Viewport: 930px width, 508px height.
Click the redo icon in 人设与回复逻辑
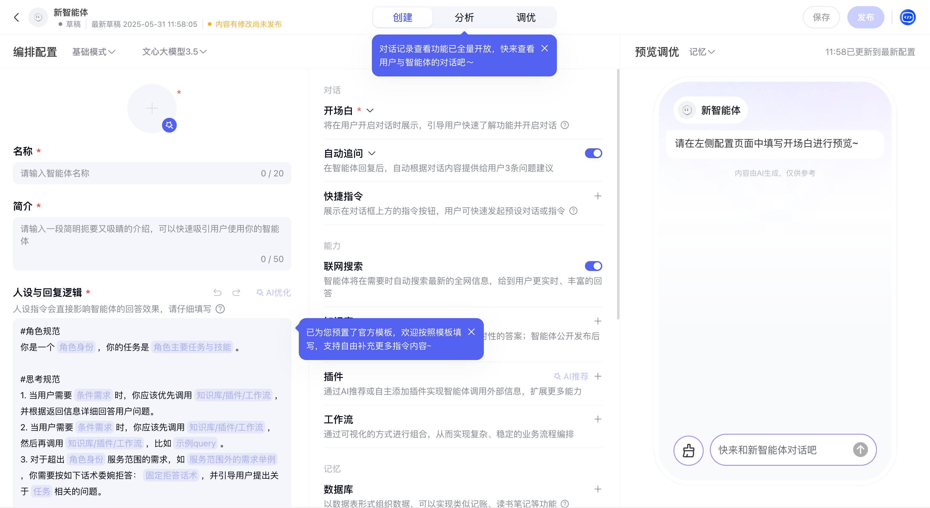pyautogui.click(x=236, y=292)
